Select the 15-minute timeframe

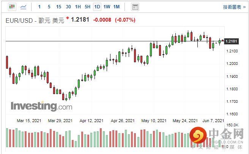point(58,7)
